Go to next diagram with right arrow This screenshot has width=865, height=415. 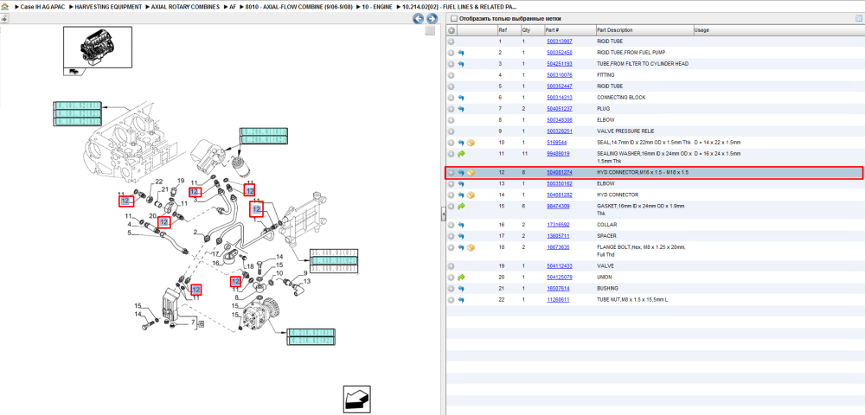(x=432, y=19)
